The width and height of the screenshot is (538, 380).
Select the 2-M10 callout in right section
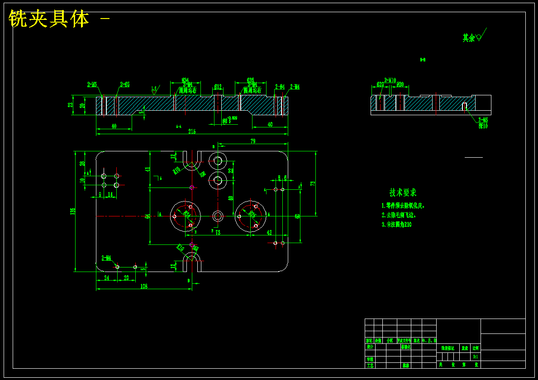click(x=390, y=80)
